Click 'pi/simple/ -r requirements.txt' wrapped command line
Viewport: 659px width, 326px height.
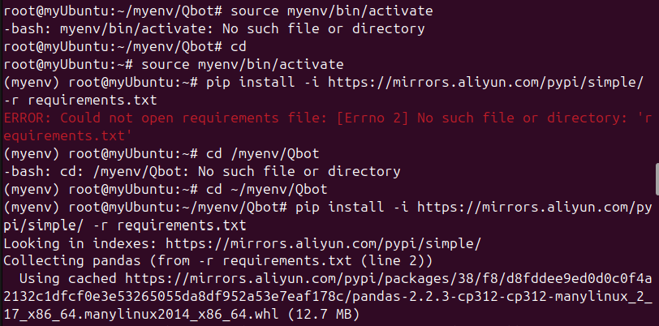[x=124, y=225]
